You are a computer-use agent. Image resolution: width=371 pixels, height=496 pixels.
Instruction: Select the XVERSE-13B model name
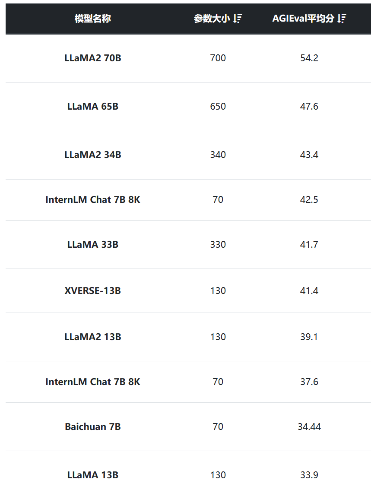point(93,291)
